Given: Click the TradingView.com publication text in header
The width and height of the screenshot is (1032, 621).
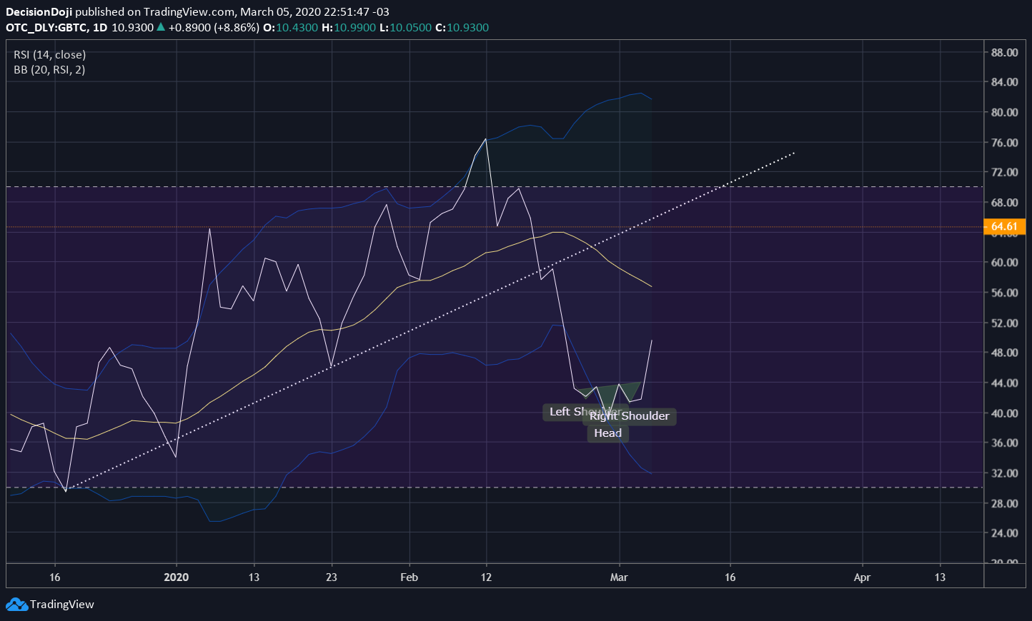Looking at the screenshot, I should click(189, 12).
